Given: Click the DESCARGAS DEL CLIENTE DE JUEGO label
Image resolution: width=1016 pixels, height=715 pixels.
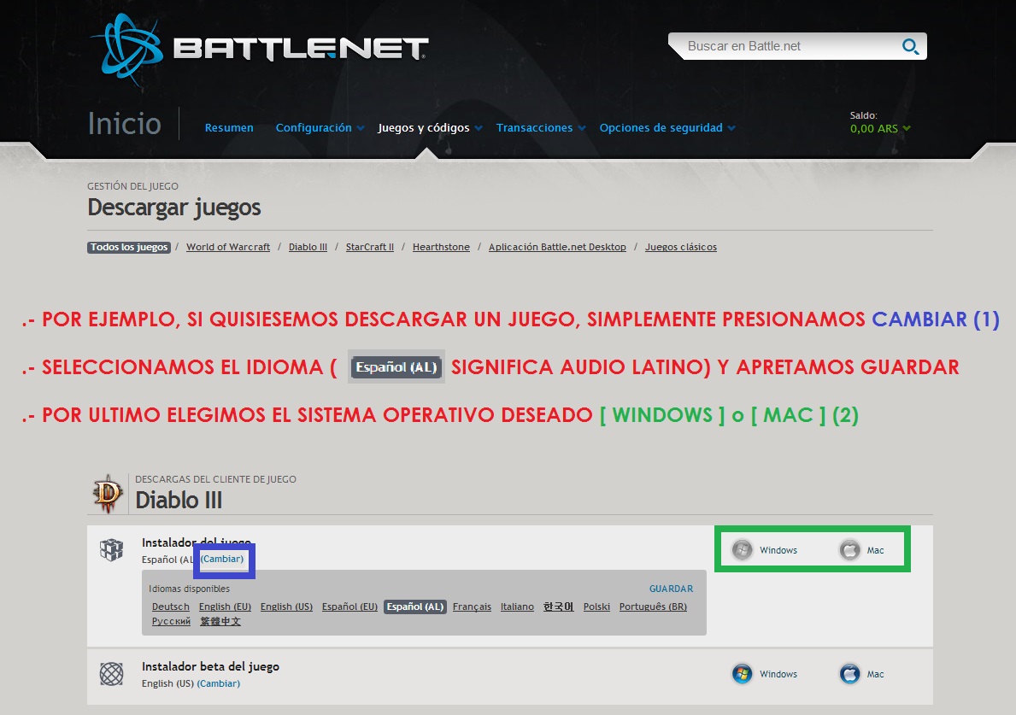Looking at the screenshot, I should tap(216, 479).
